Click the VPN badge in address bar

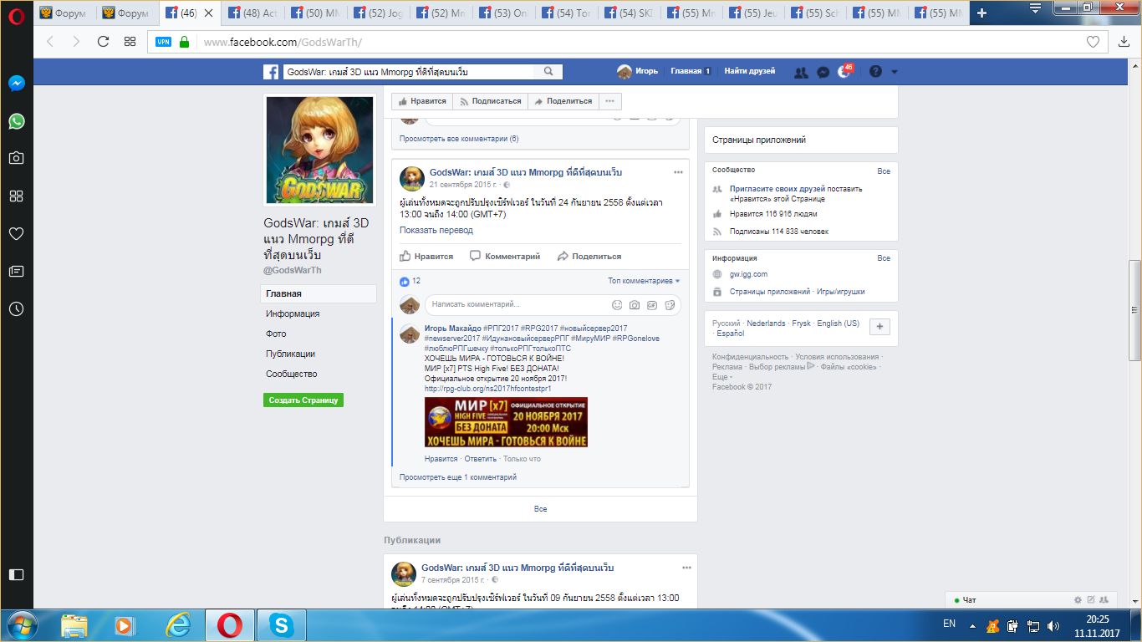pos(164,42)
